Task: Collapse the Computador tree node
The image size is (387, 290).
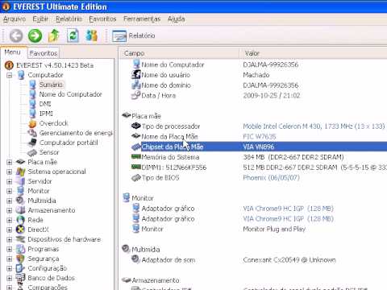Action: coord(10,75)
